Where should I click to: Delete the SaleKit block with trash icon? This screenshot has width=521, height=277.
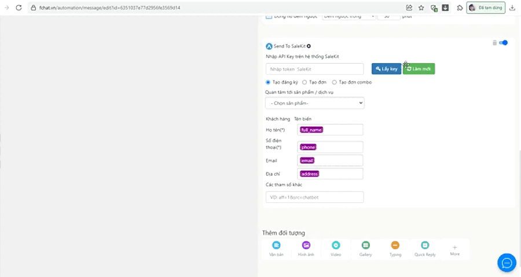(494, 43)
